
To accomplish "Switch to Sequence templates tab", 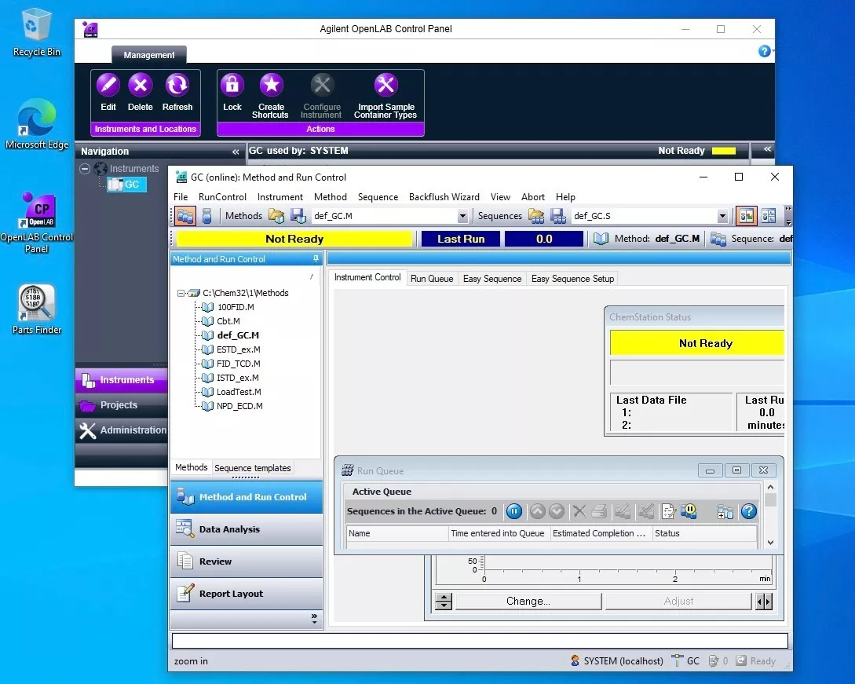I will (x=253, y=468).
